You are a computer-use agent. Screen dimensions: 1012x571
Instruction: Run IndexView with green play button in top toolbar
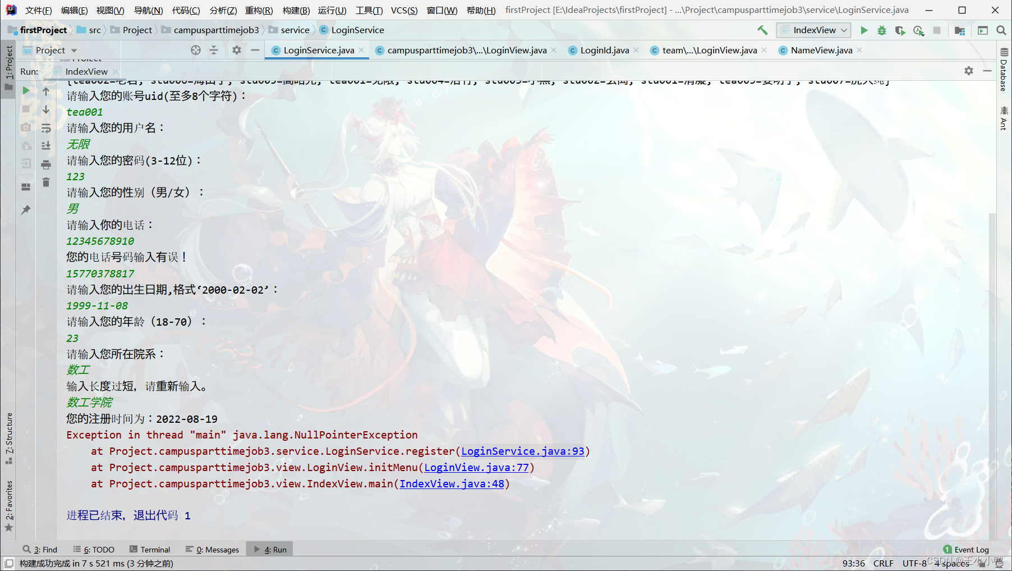pyautogui.click(x=864, y=30)
